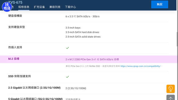Select the 6 x 3.5 吋 SATA value text
The height and width of the screenshot is (100, 178).
(82, 16)
